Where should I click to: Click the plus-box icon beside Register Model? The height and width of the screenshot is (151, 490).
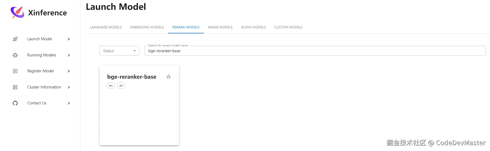click(15, 71)
